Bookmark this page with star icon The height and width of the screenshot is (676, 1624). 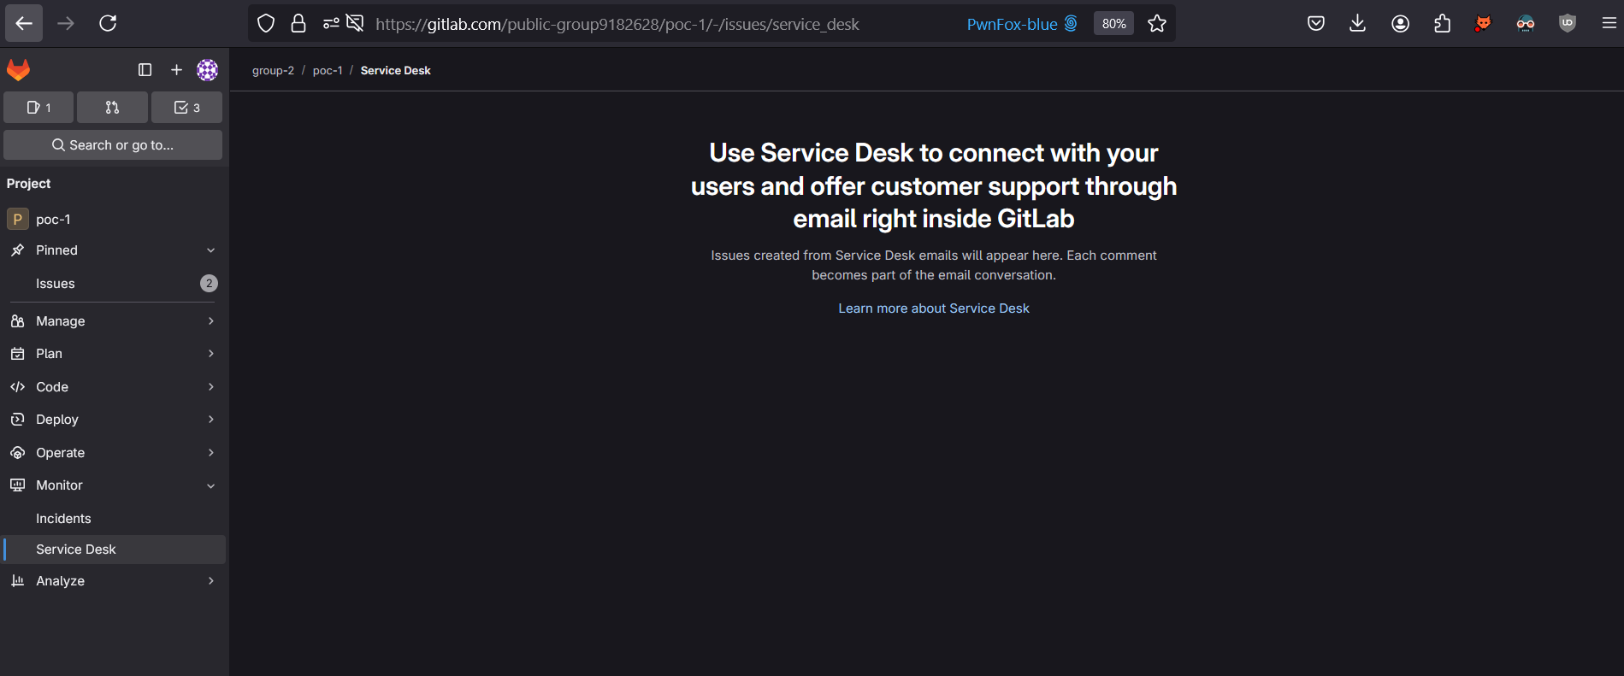point(1157,24)
